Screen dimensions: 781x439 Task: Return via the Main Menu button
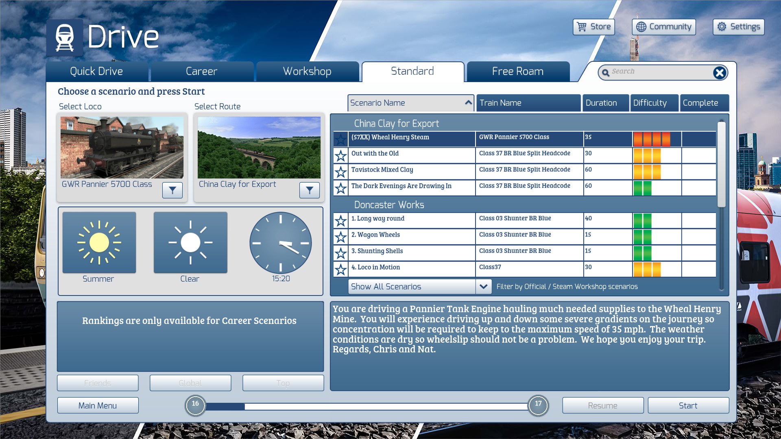pos(98,405)
